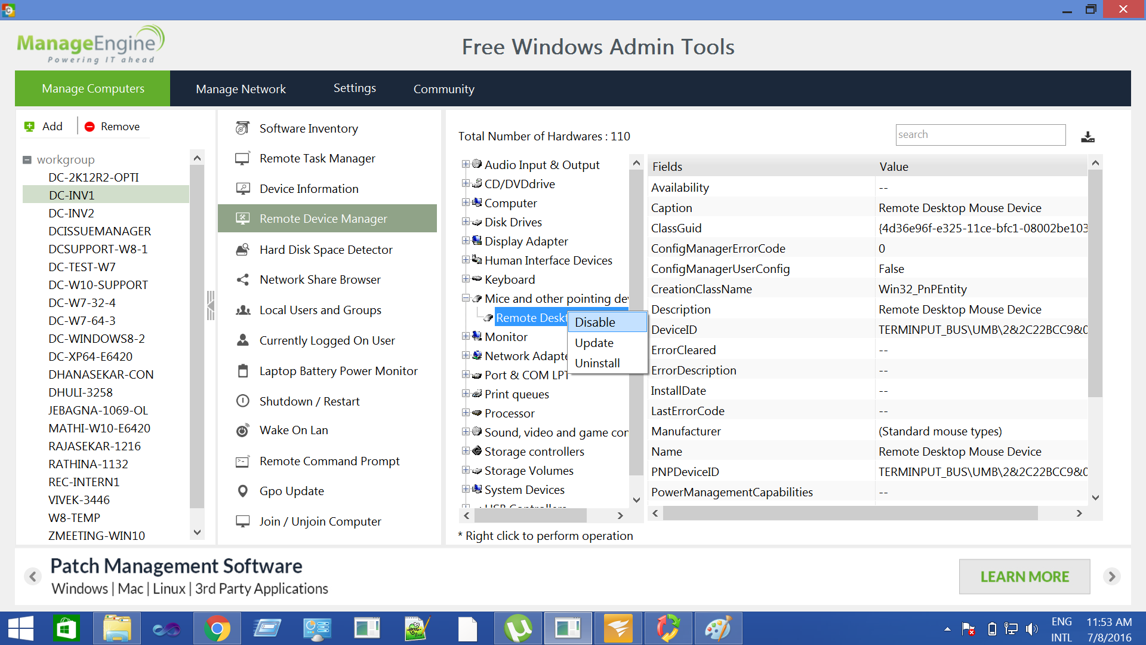Open Remote Device Manager tool
Image resolution: width=1146 pixels, height=645 pixels.
tap(327, 219)
